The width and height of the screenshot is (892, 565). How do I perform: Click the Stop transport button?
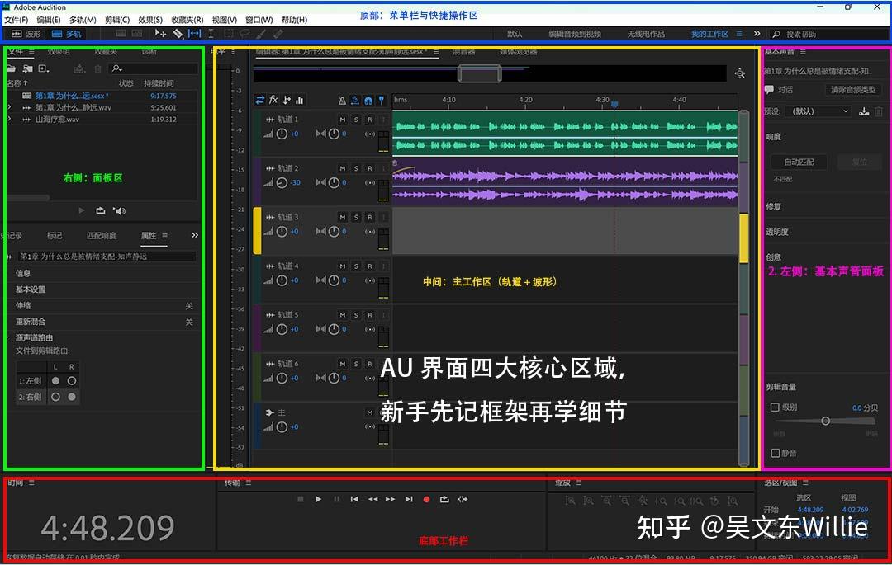tap(301, 499)
